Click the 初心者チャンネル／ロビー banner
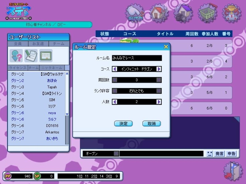Viewport: 246px width, 184px height. (x=46, y=25)
